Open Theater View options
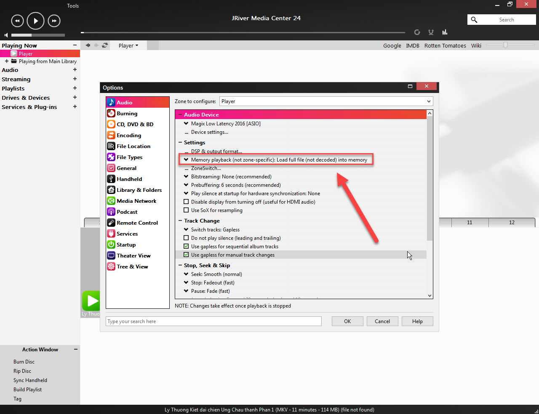Viewport: 539px width, 414px height. (x=138, y=255)
